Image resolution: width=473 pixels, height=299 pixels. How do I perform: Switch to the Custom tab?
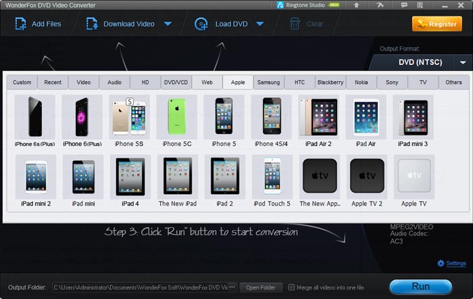coord(22,83)
